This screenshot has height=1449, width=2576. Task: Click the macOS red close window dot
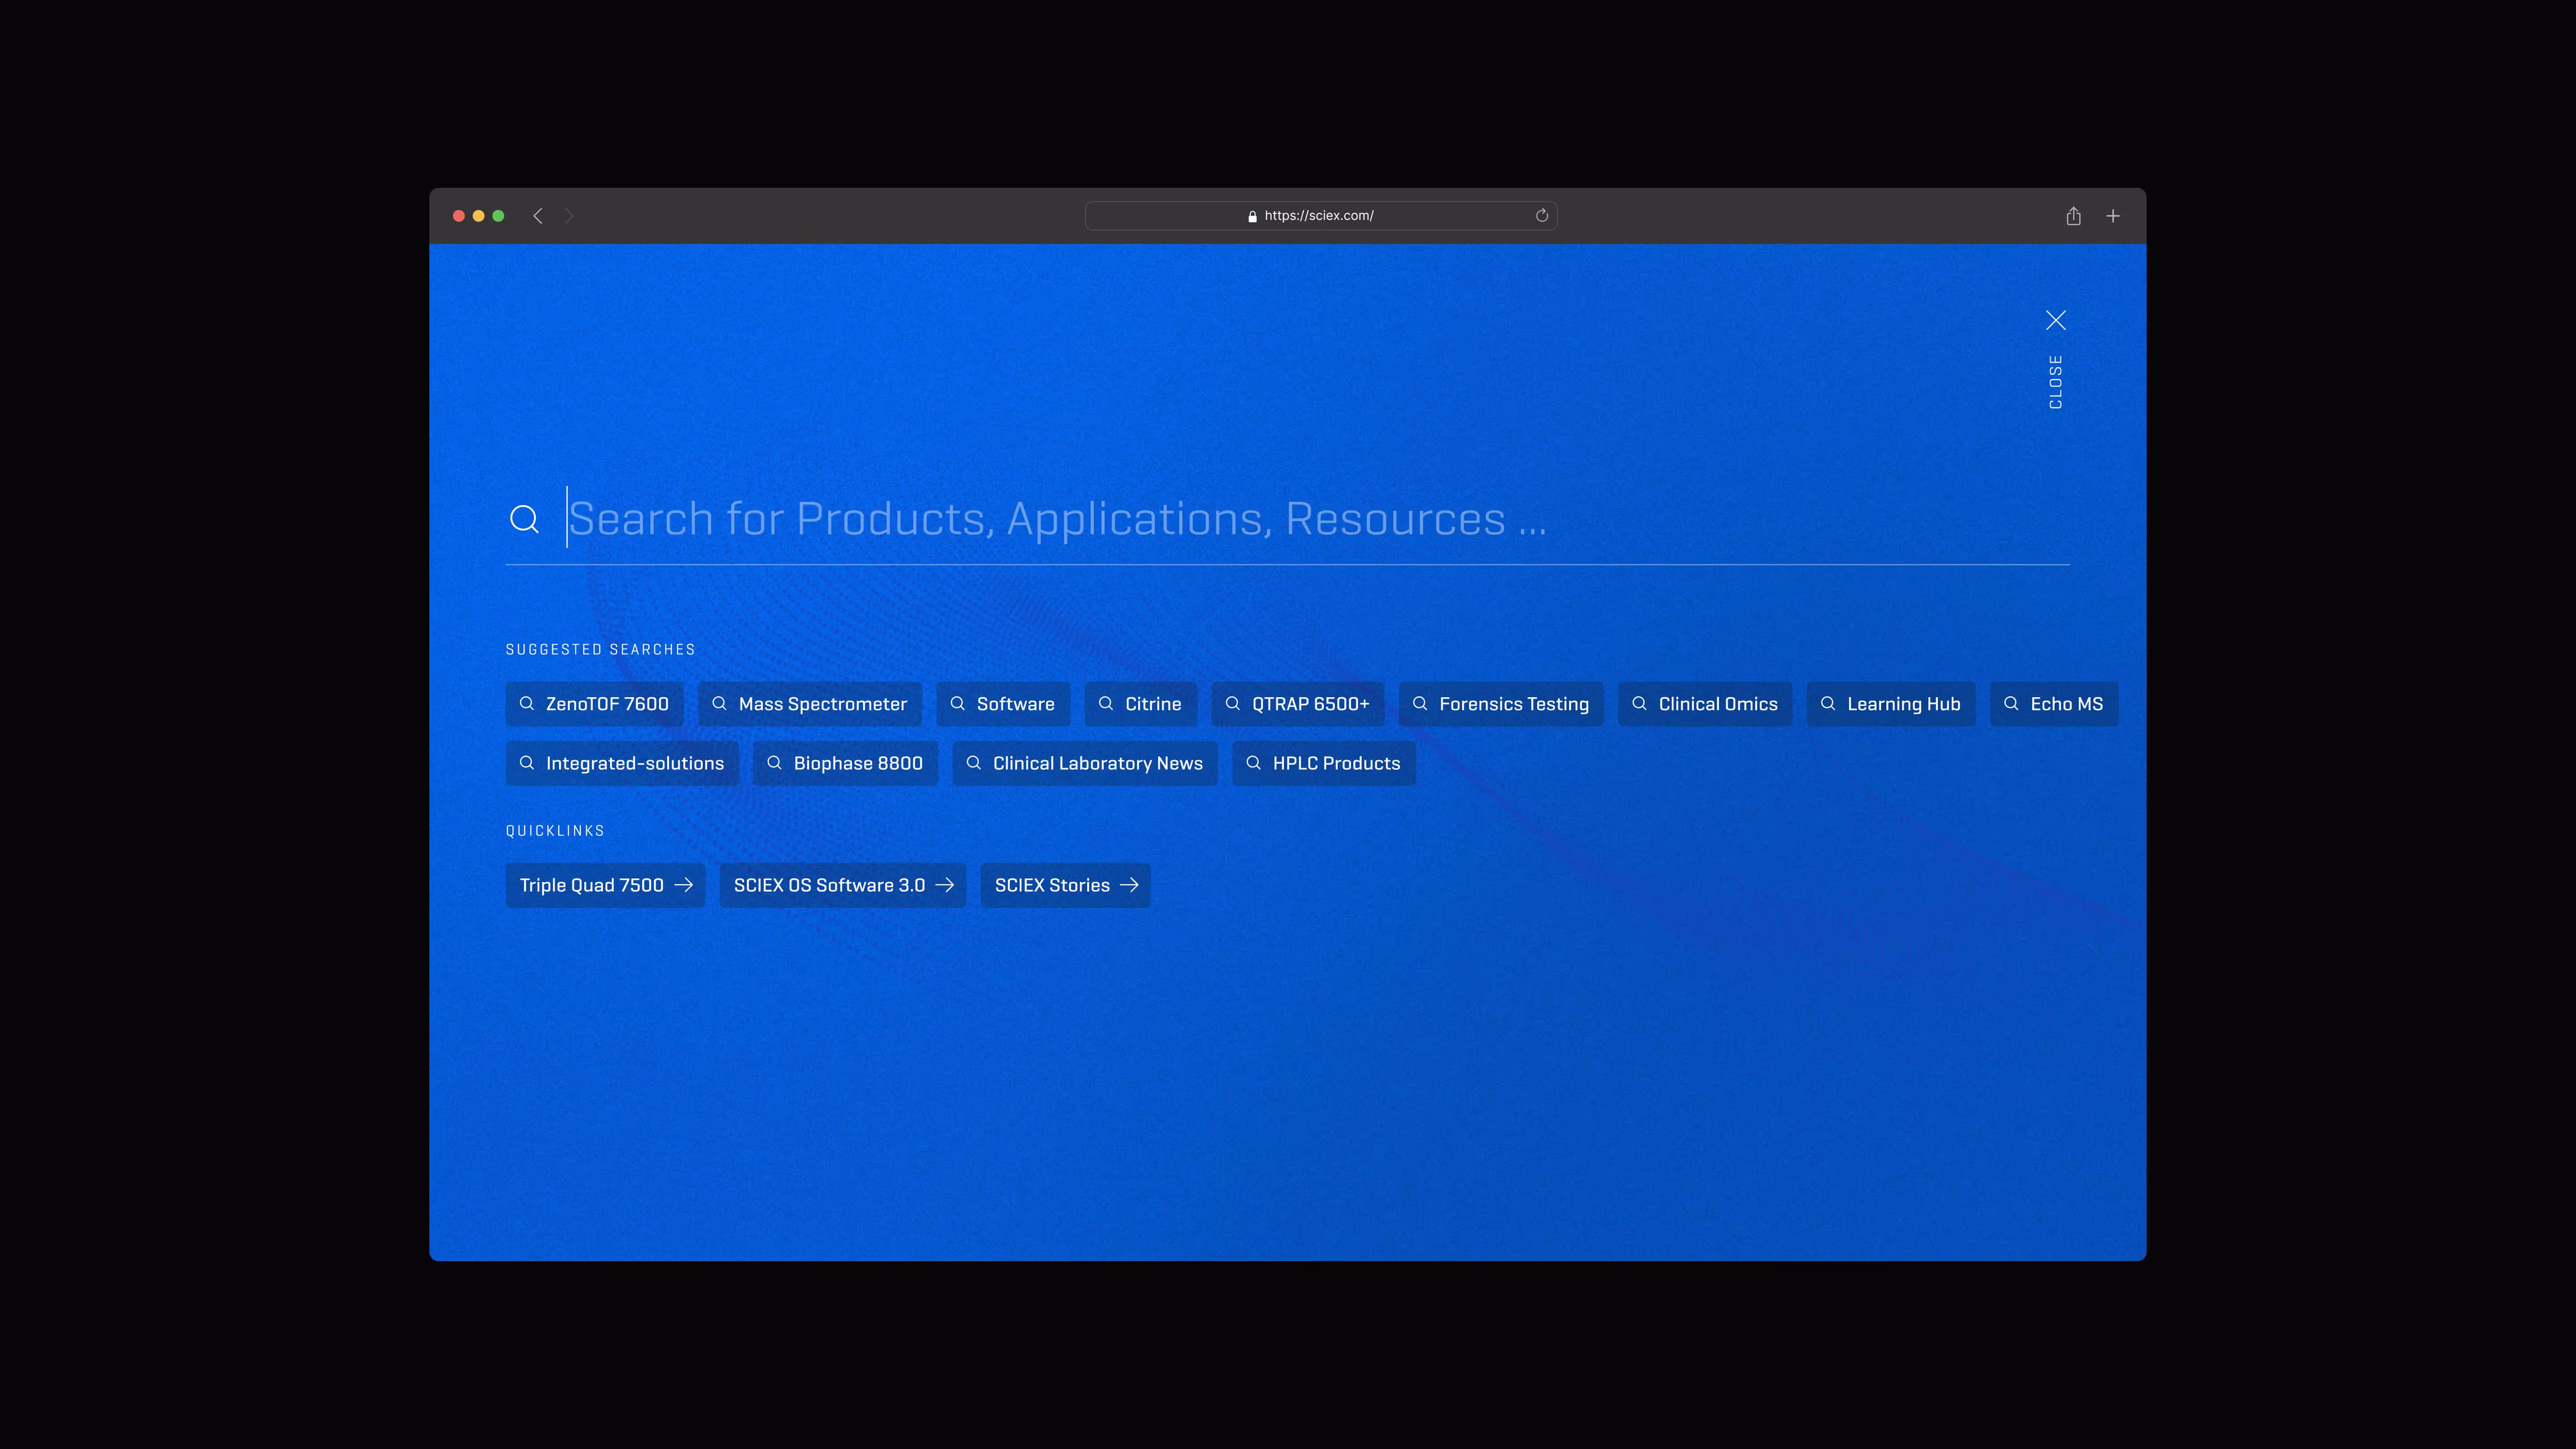click(x=459, y=216)
